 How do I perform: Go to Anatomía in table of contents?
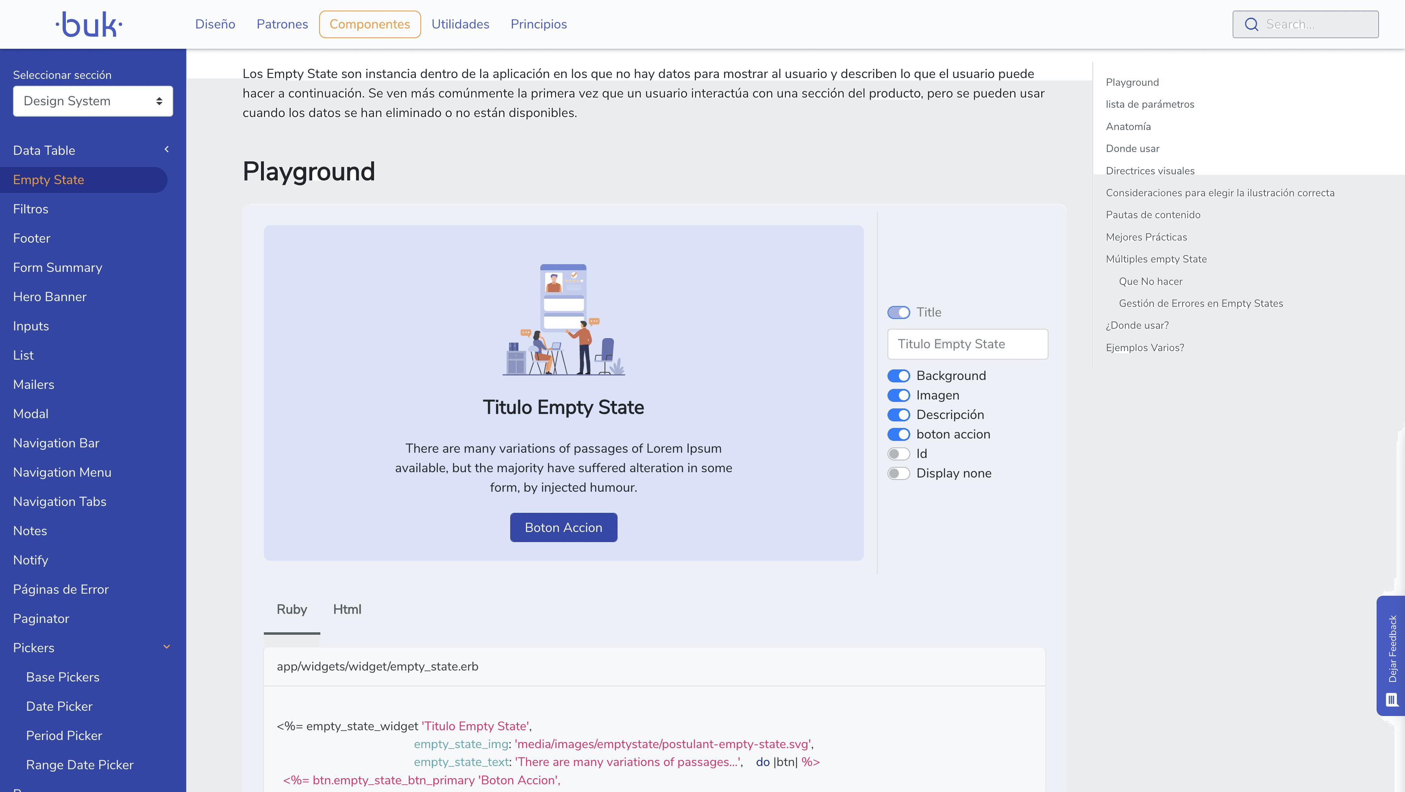[1128, 126]
